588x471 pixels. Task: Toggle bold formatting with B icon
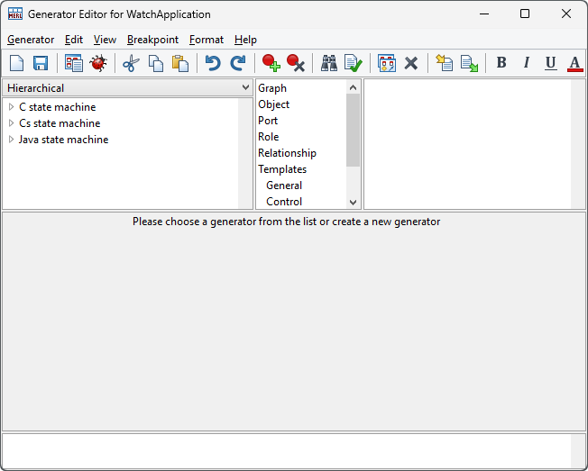click(501, 62)
